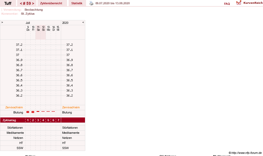Click cycle day 5 cell

click(48, 120)
